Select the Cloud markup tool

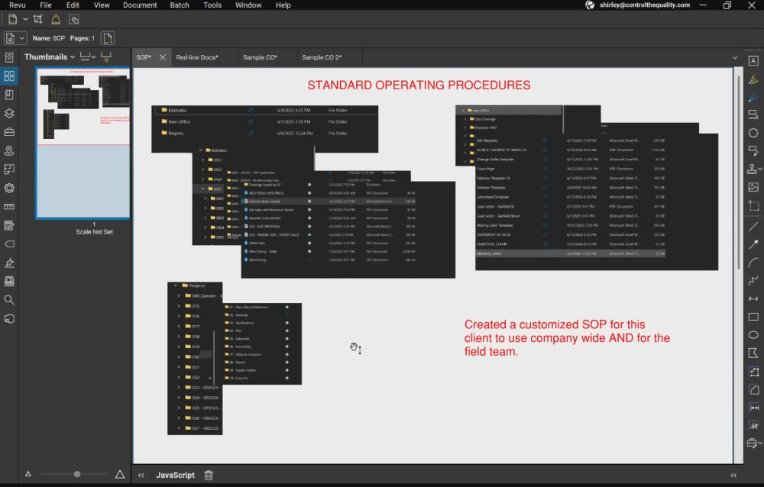pyautogui.click(x=753, y=133)
